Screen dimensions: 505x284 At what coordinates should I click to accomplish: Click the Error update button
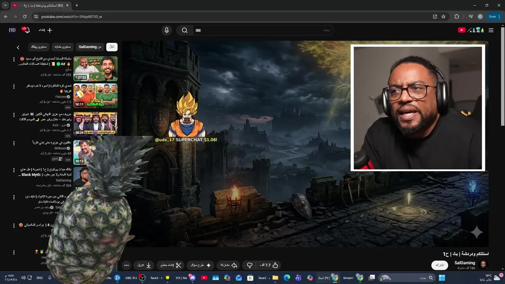[x=492, y=17]
